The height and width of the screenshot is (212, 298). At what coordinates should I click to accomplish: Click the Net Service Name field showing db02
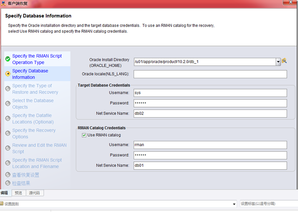[210, 114]
